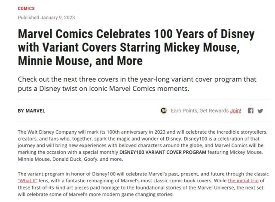Click the BY MARVEL byline
Viewport: 275px width, 202px height.
pos(31,111)
